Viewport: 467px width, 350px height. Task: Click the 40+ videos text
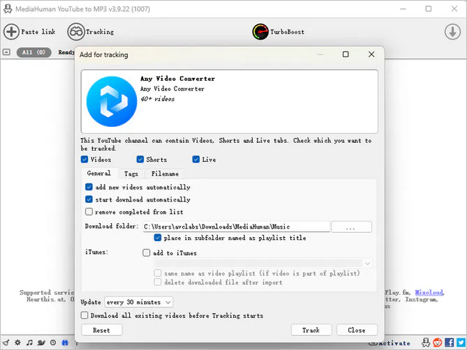tap(158, 99)
